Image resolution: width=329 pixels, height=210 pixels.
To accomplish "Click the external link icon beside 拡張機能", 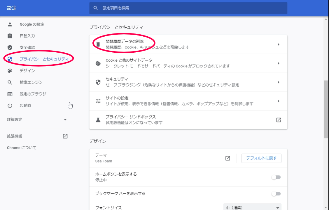I will [65, 136].
